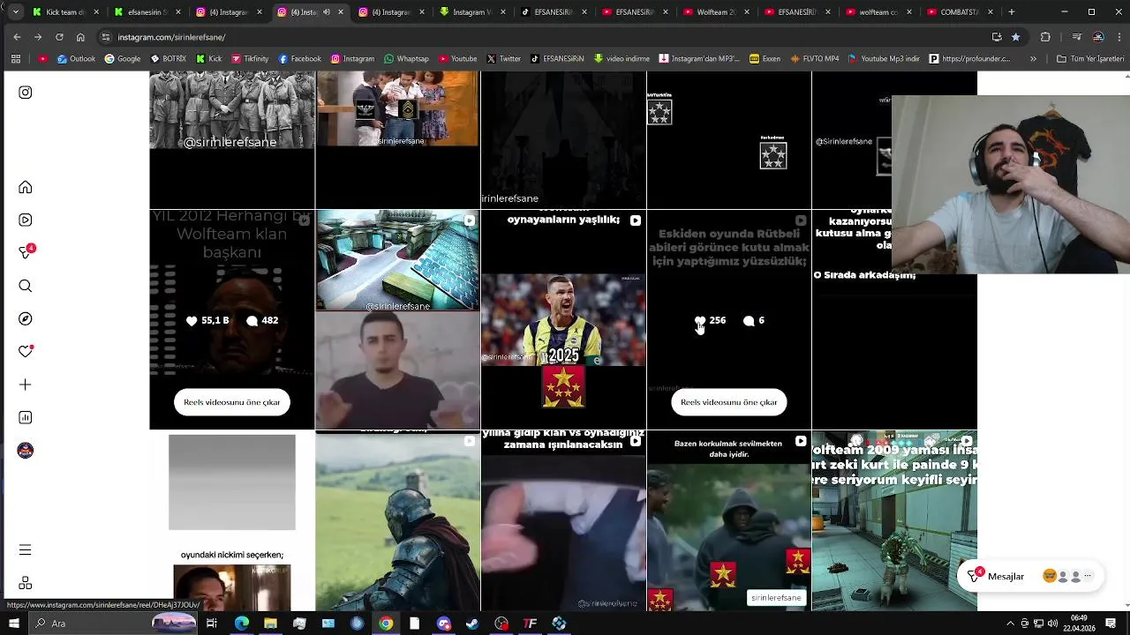Screen dimensions: 1130x635
Task: Open the floating Mesajlar messages button
Action: [x=1030, y=576]
